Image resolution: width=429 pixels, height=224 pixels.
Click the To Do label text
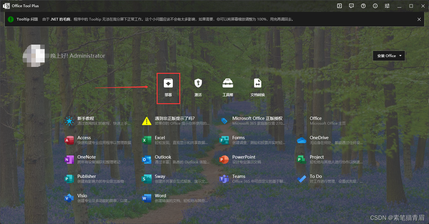[x=316, y=176]
